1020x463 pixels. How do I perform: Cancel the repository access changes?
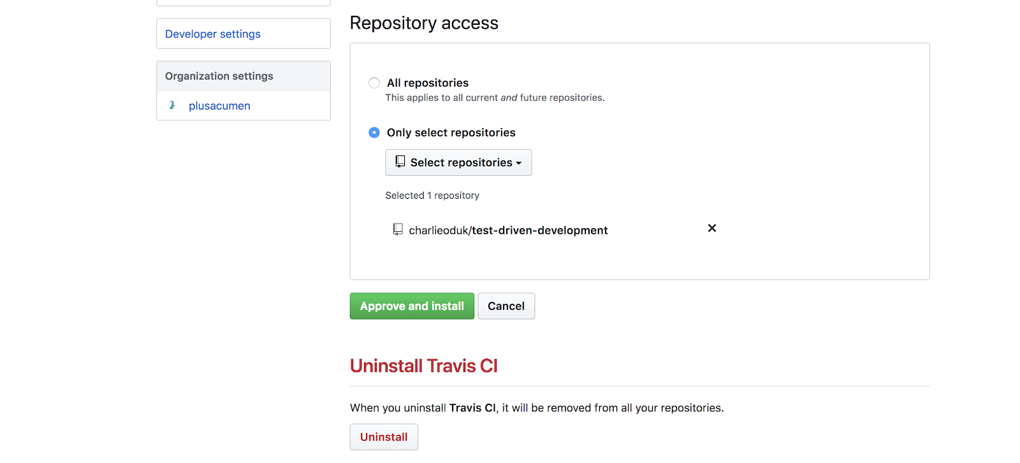[506, 306]
